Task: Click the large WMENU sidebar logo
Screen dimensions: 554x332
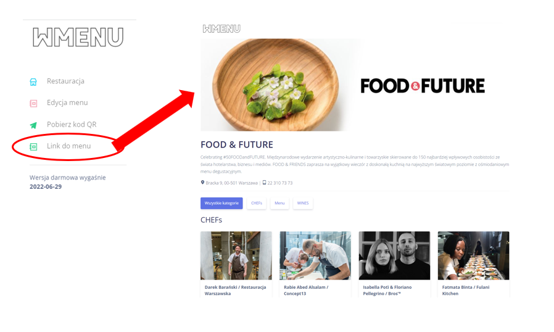Action: (78, 38)
